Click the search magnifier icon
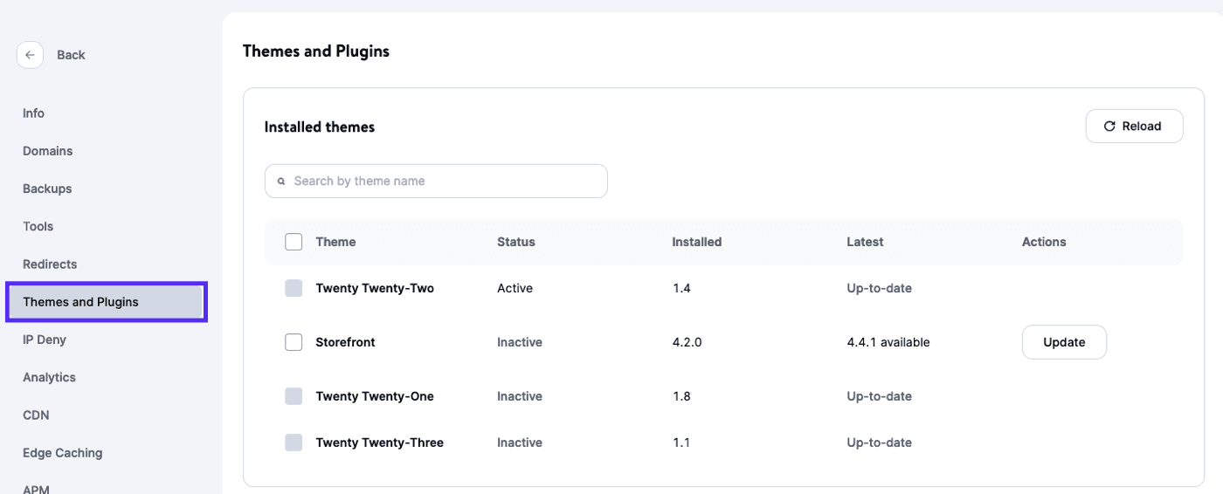 [281, 182]
